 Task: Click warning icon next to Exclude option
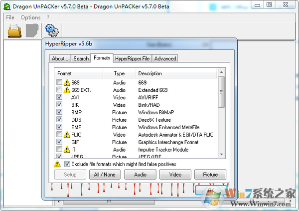tap(57, 164)
